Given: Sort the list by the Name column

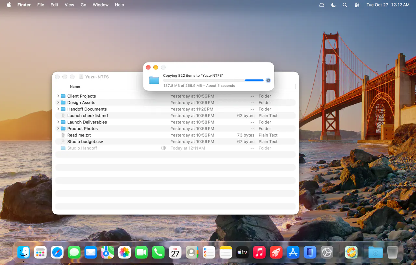Looking at the screenshot, I should pyautogui.click(x=75, y=86).
